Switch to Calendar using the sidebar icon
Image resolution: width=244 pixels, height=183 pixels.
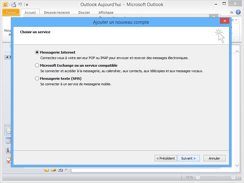[x=8, y=140]
